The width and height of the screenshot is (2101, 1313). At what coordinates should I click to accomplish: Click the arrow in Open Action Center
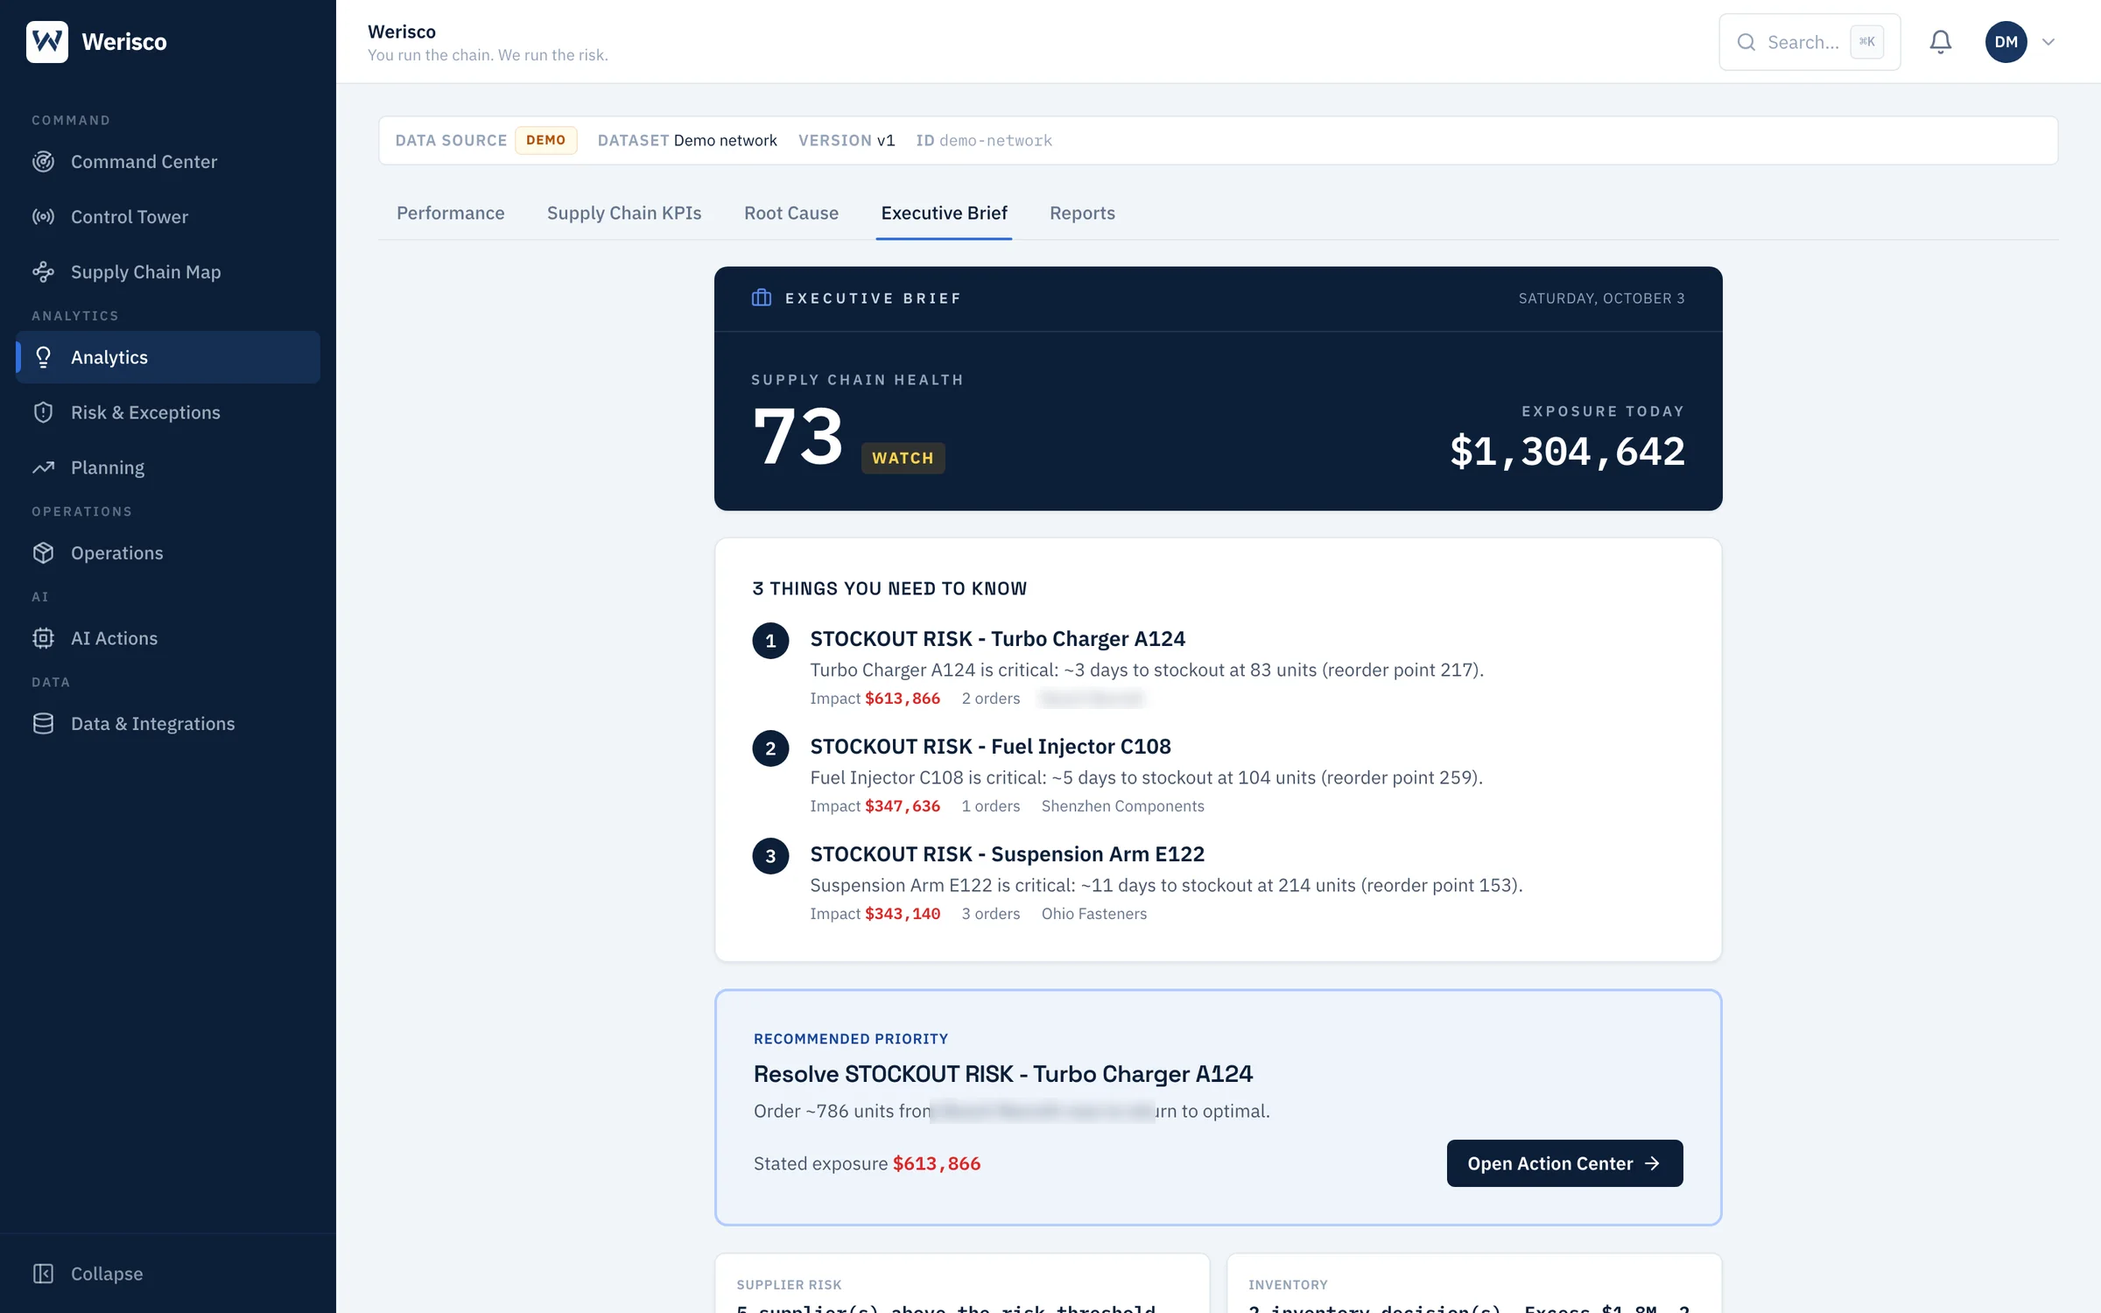[1652, 1163]
